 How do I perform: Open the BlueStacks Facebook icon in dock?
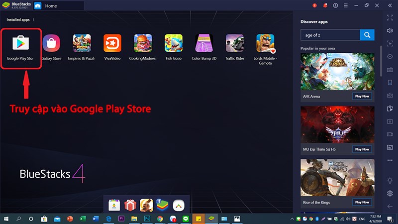[163, 205]
